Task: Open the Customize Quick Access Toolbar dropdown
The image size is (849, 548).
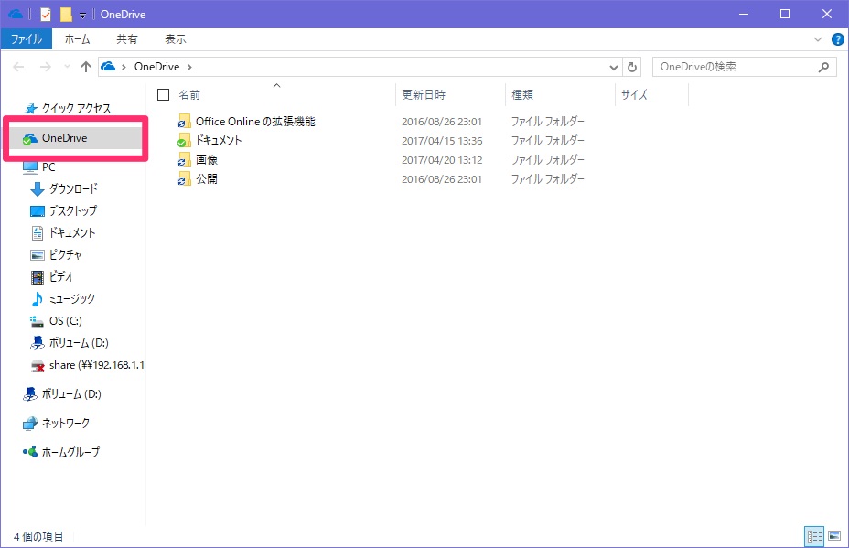Action: [83, 16]
